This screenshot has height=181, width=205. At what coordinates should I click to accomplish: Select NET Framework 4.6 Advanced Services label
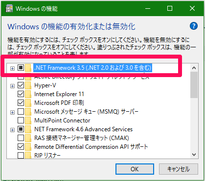pos(83,129)
